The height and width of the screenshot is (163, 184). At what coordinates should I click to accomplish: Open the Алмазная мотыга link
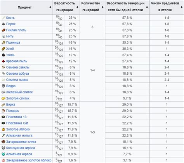tap(19, 135)
